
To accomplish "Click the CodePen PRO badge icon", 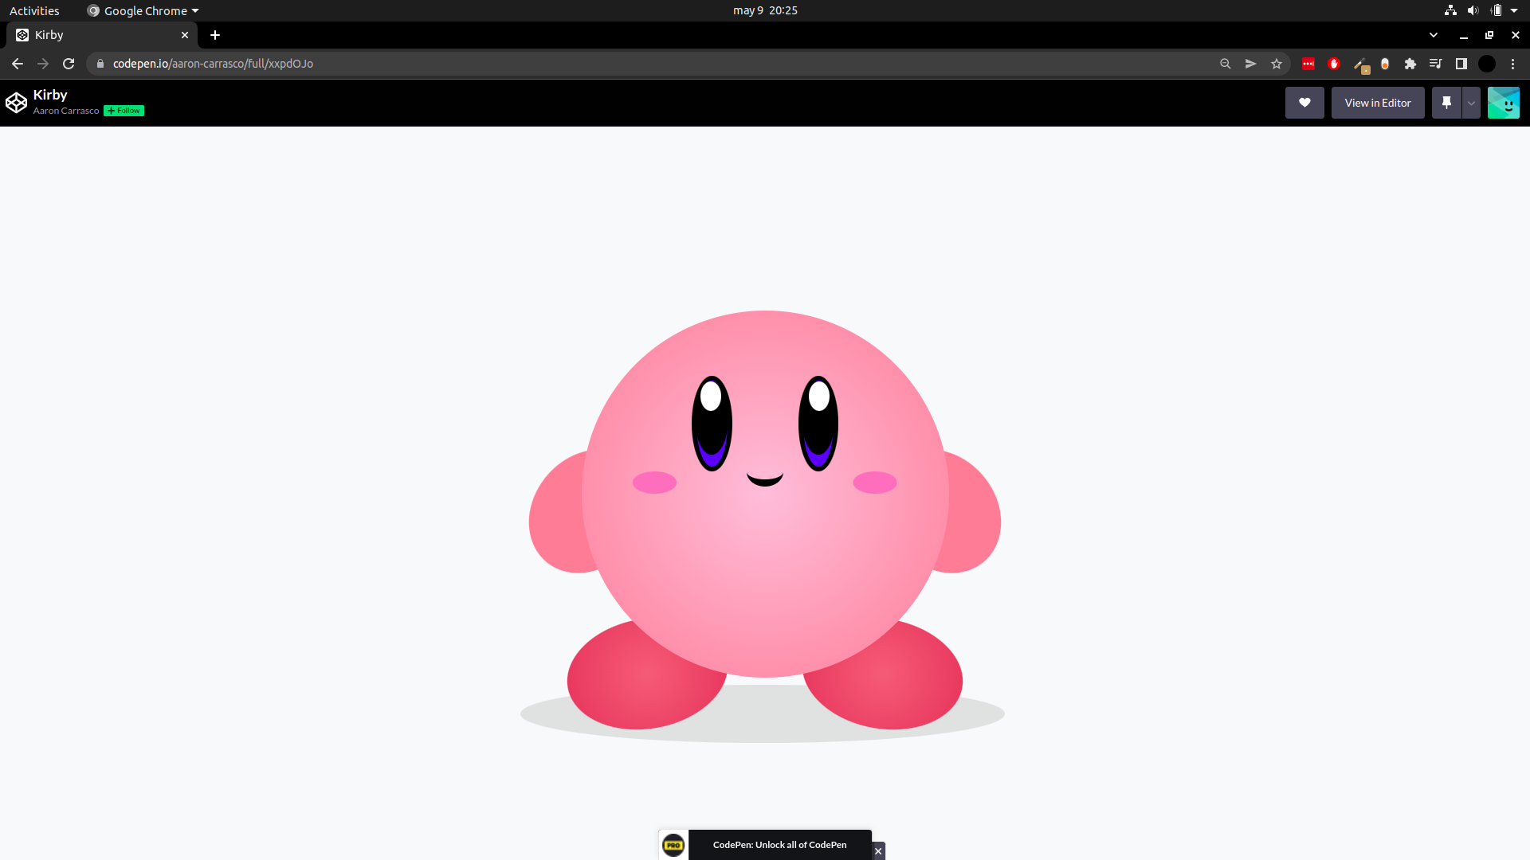I will 673,845.
